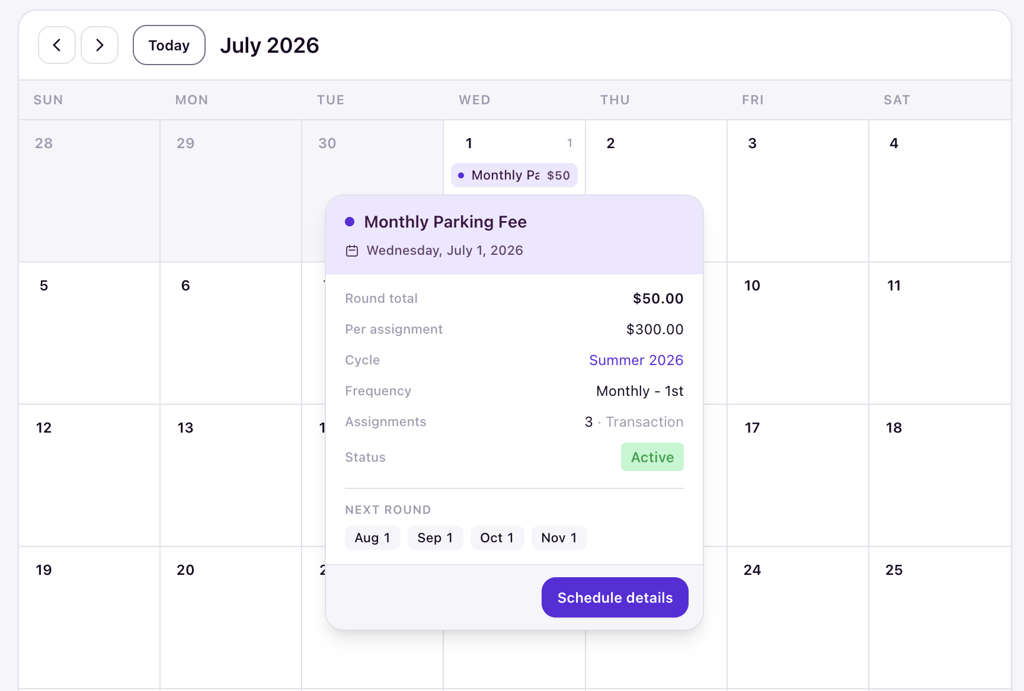This screenshot has width=1024, height=691.
Task: Click the 'Monthly - 1st' frequency value
Action: 639,391
